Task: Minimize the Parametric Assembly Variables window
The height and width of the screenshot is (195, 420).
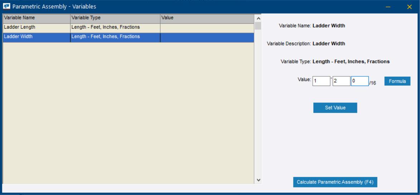Action: pyautogui.click(x=388, y=7)
